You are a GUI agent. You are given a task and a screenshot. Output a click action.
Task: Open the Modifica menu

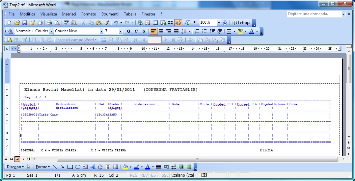click(x=27, y=14)
